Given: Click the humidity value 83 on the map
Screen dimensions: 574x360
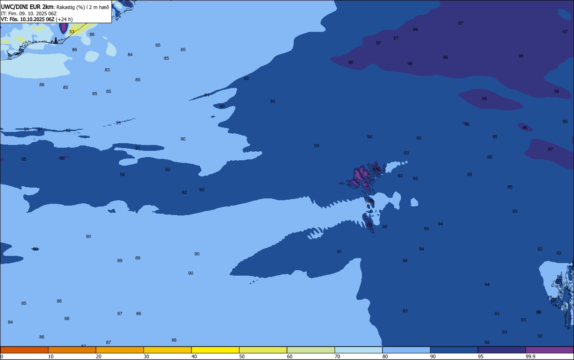Looking at the screenshot, I should pyautogui.click(x=107, y=70).
